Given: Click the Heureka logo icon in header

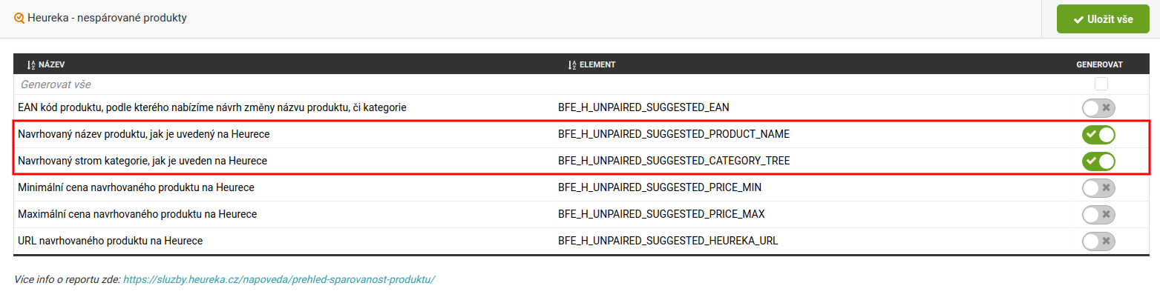Looking at the screenshot, I should [x=19, y=19].
